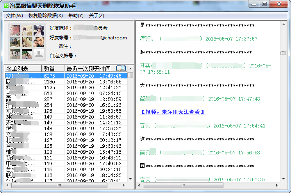Click the 自定义帐号 label

[63, 56]
